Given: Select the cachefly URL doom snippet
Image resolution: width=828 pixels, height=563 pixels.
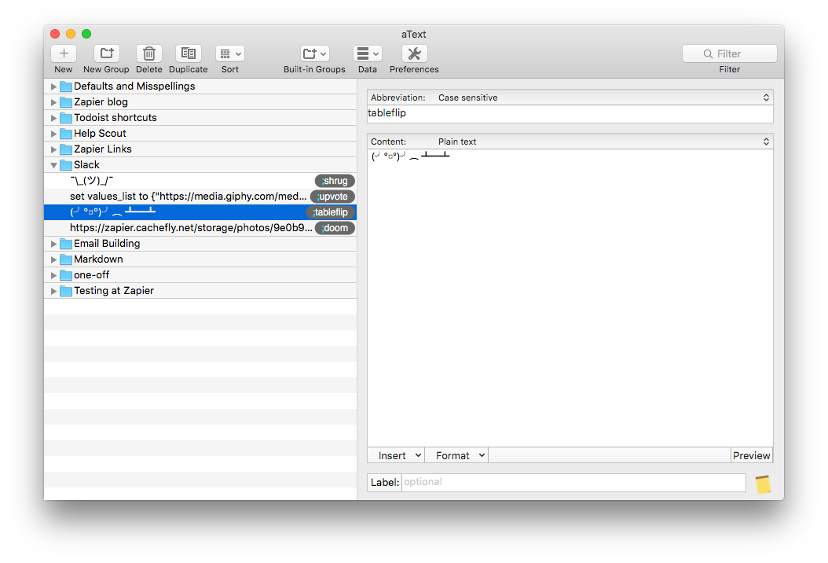Looking at the screenshot, I should [200, 228].
